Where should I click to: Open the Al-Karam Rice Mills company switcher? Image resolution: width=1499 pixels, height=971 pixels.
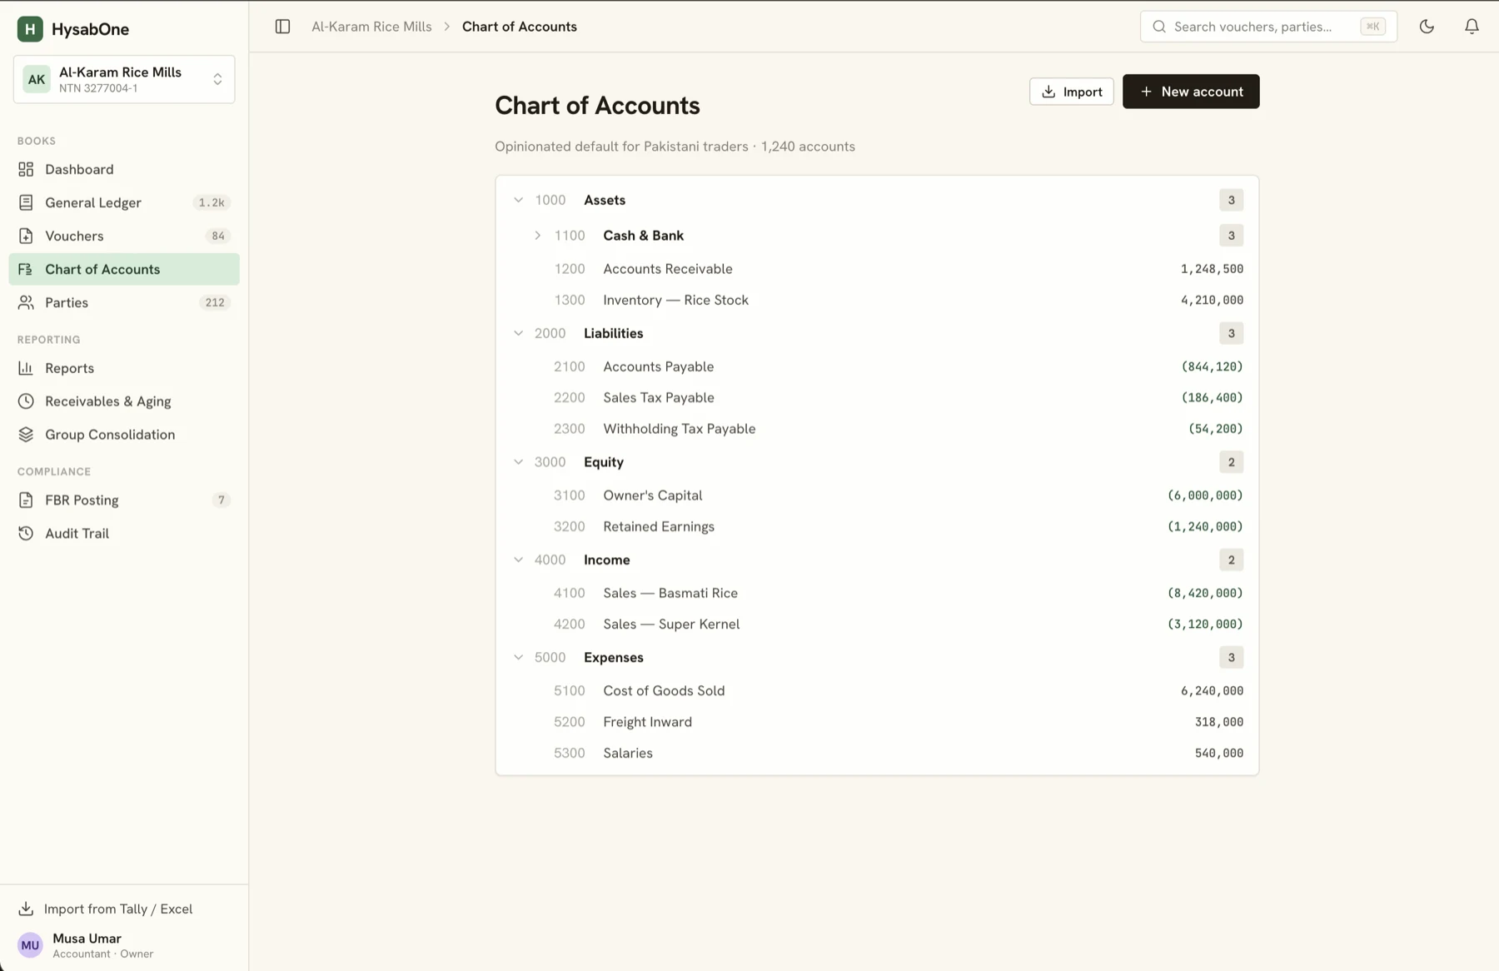pos(124,79)
